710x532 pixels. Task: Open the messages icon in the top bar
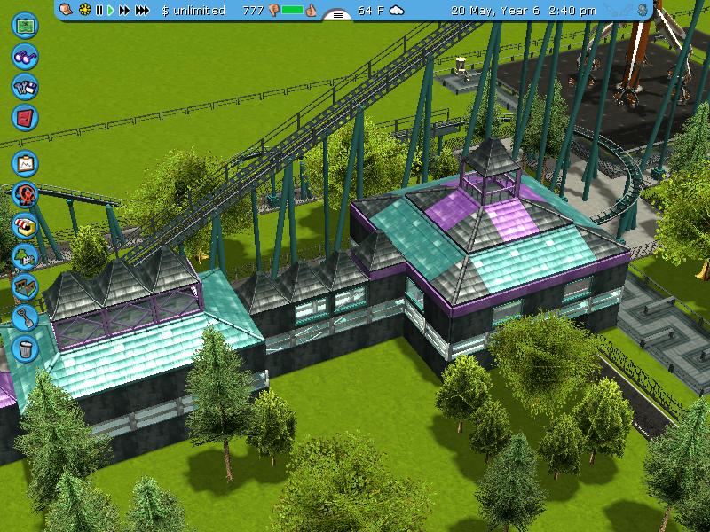(66, 10)
